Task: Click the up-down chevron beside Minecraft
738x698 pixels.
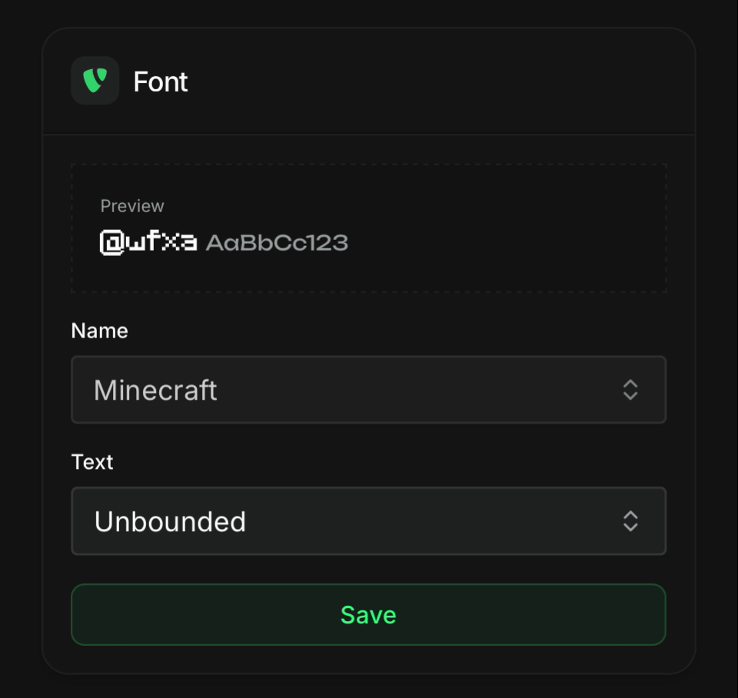Action: click(630, 390)
